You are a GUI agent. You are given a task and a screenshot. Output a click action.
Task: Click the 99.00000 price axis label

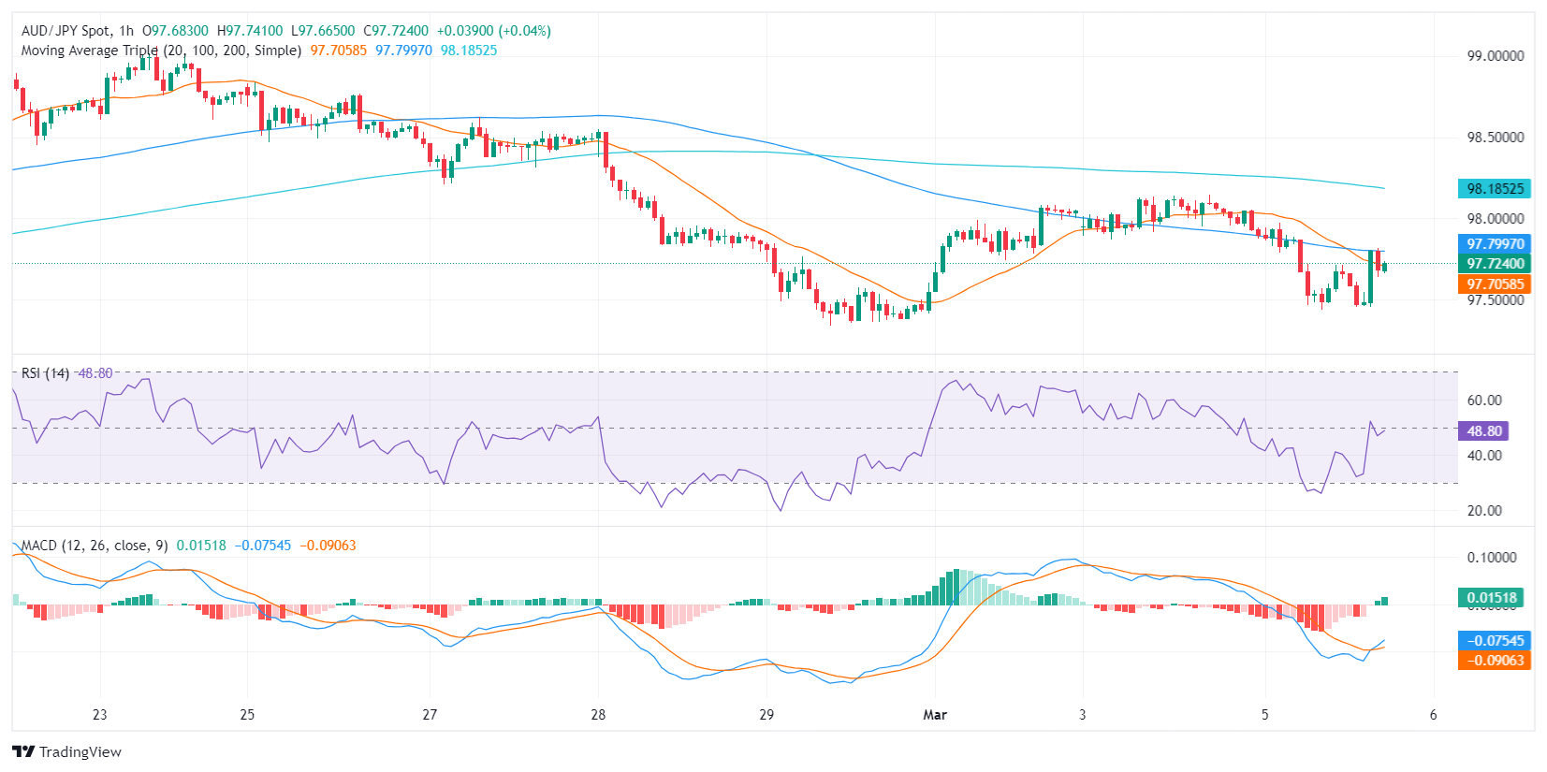click(x=1495, y=56)
